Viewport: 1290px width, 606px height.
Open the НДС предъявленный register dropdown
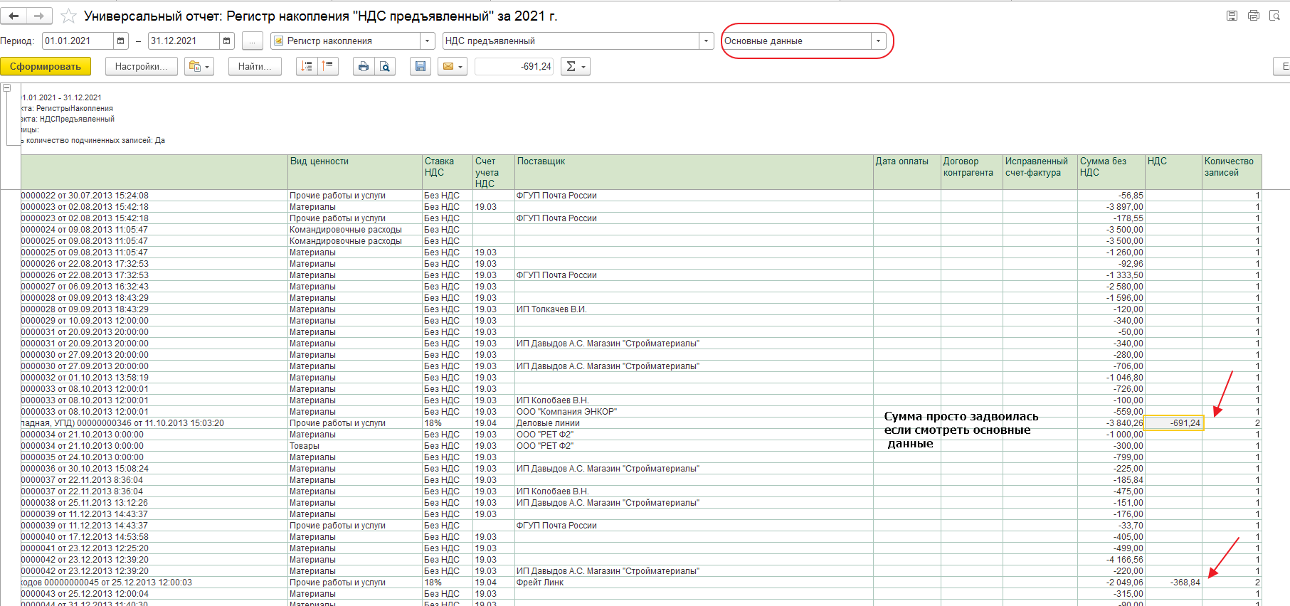point(706,41)
